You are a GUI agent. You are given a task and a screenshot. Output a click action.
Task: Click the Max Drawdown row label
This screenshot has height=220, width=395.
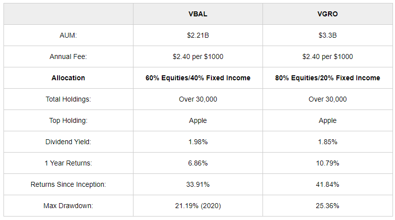click(68, 206)
